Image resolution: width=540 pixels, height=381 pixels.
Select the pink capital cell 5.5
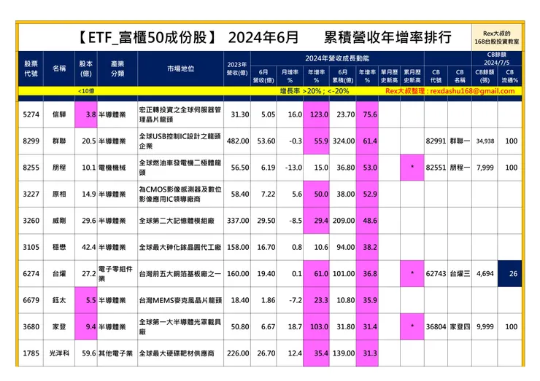(86, 300)
